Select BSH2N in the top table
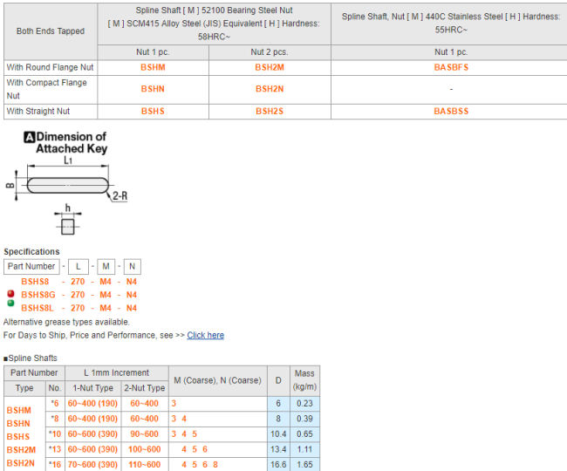The width and height of the screenshot is (567, 471). [x=270, y=89]
